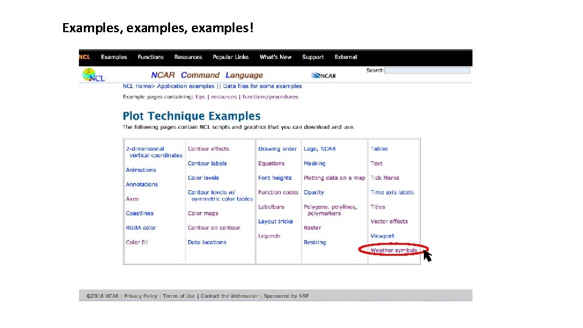Open the Support menu
This screenshot has height=328, width=583.
click(313, 57)
